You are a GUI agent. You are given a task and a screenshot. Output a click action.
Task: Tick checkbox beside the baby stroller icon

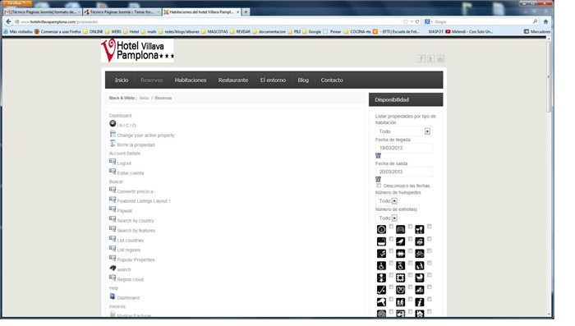tap(430, 275)
